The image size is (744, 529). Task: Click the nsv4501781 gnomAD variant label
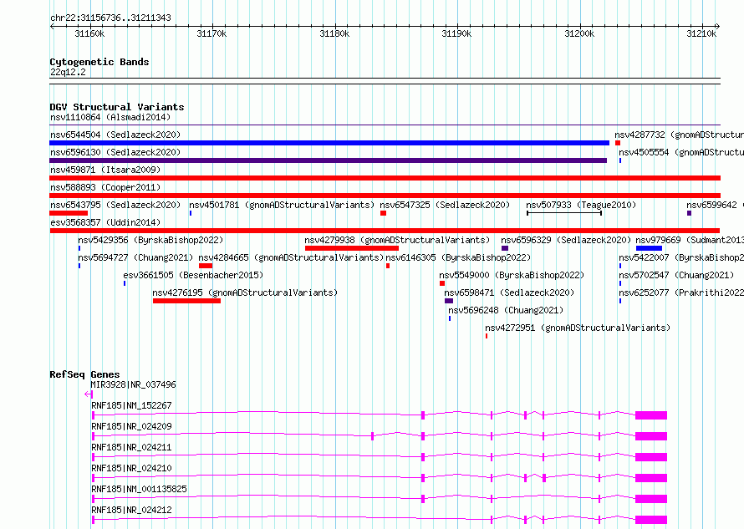[282, 205]
